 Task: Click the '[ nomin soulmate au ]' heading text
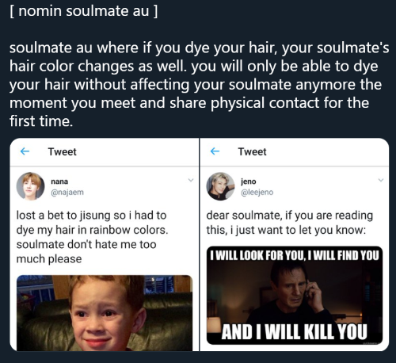click(x=84, y=11)
